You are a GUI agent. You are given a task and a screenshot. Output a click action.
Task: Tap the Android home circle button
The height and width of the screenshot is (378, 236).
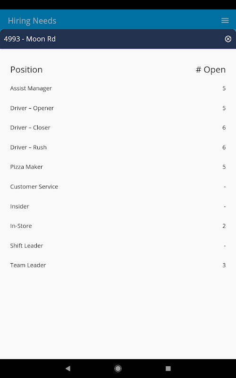[x=118, y=369]
